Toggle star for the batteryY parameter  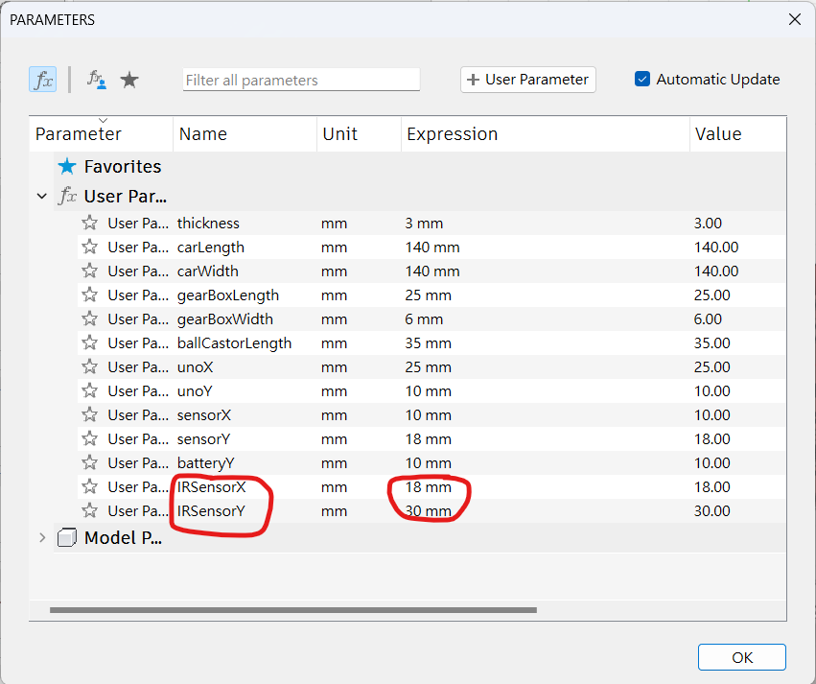pos(89,462)
